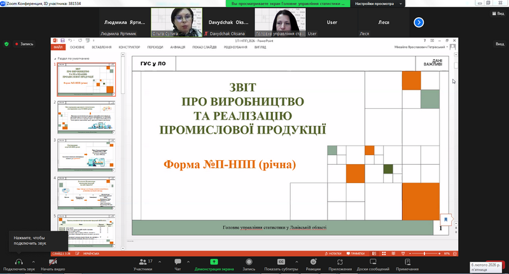The height and width of the screenshot is (274, 509).
Task: Click the Save icon in PowerPoint quick access
Action: (x=62, y=41)
